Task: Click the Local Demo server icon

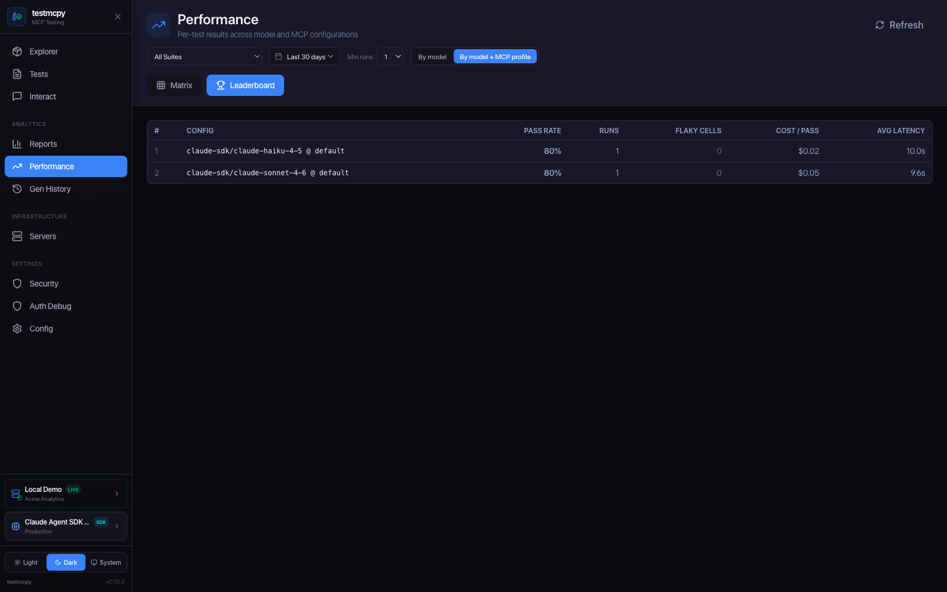Action: coord(17,494)
